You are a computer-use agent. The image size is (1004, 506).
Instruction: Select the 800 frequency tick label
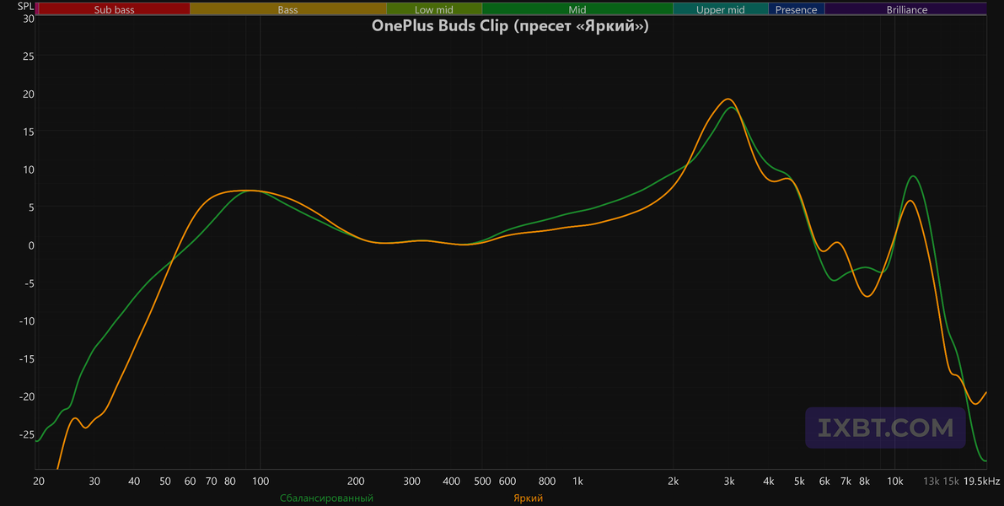coord(547,481)
